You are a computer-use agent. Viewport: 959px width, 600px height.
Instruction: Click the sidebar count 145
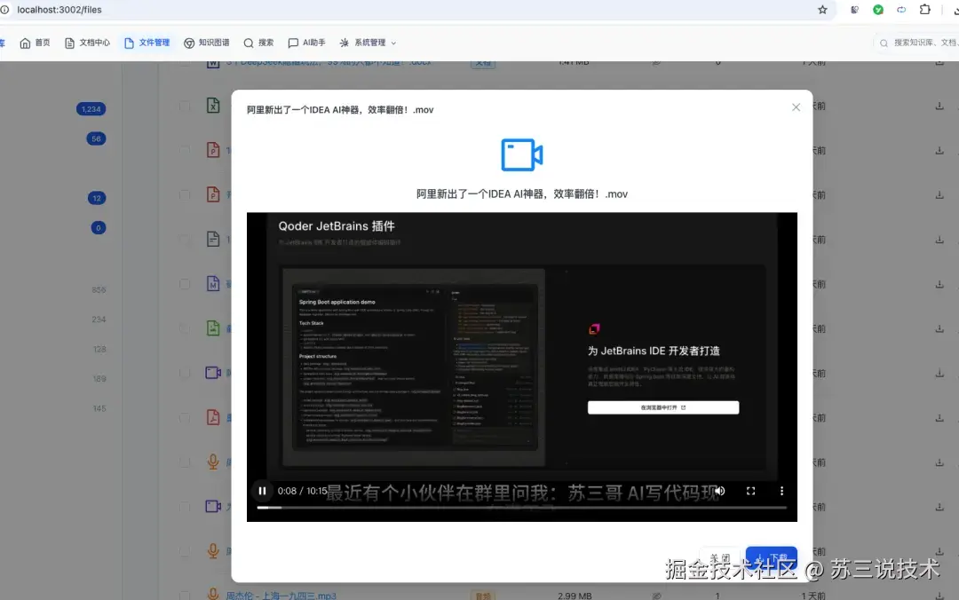pos(99,408)
